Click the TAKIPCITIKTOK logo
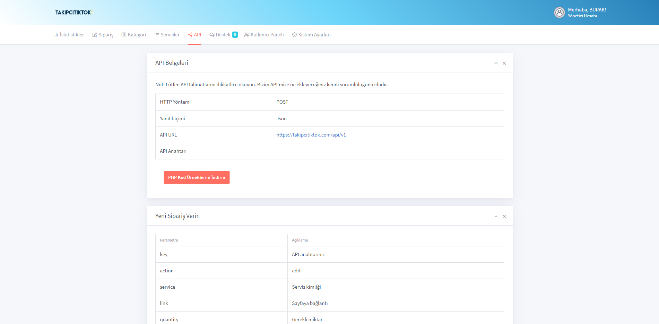659x324 pixels. tap(73, 12)
